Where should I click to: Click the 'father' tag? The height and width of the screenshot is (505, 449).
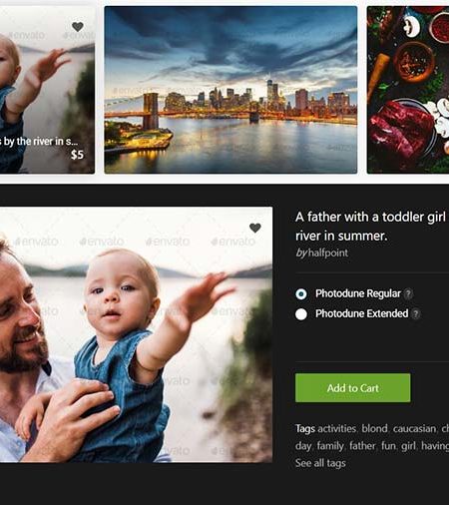(x=362, y=445)
